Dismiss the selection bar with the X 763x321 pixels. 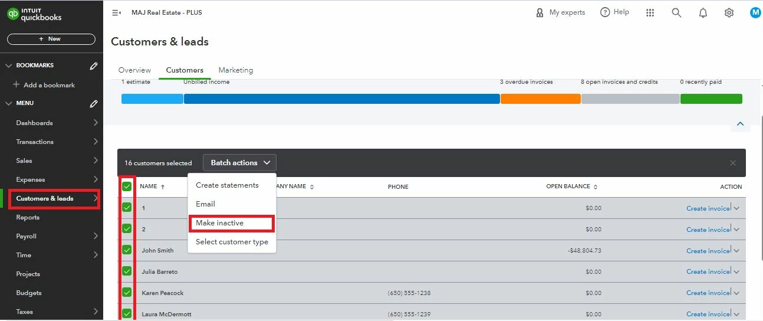(x=733, y=163)
